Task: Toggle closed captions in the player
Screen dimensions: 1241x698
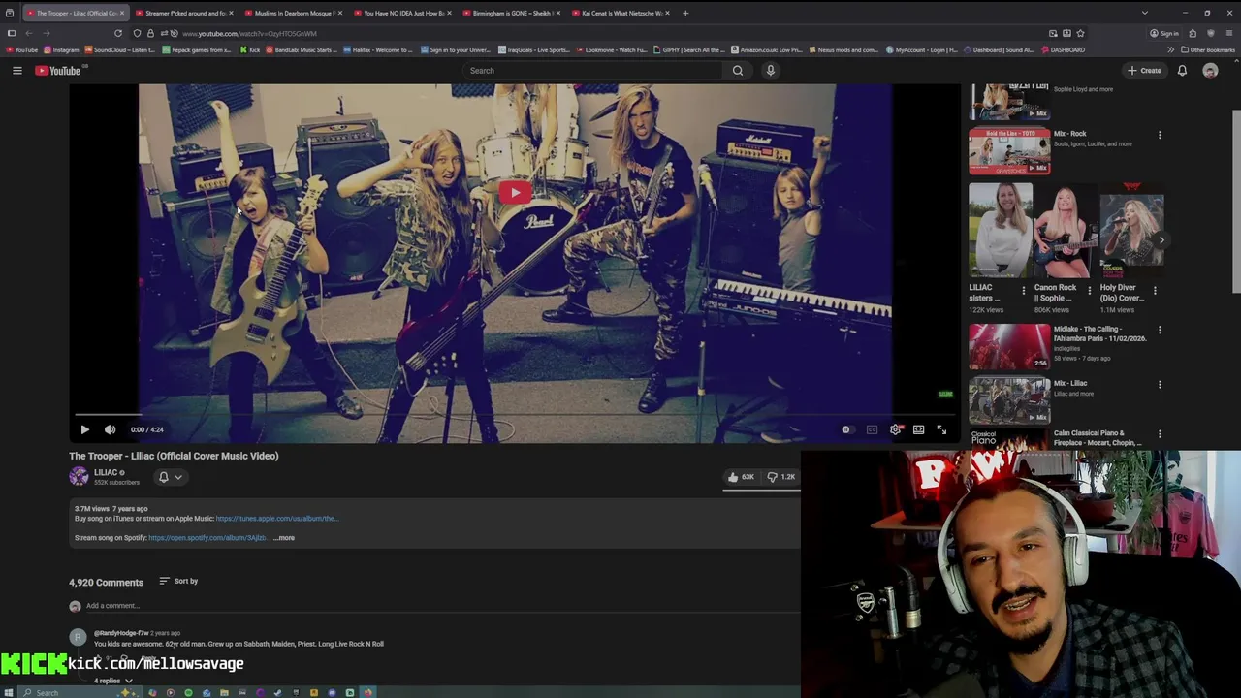Action: coord(872,429)
